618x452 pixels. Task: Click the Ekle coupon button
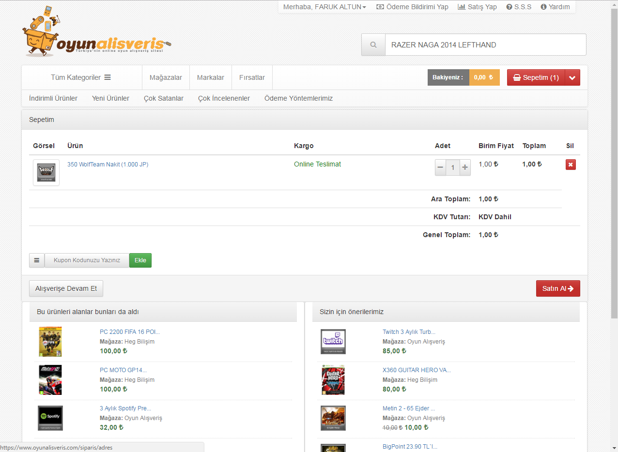click(140, 260)
